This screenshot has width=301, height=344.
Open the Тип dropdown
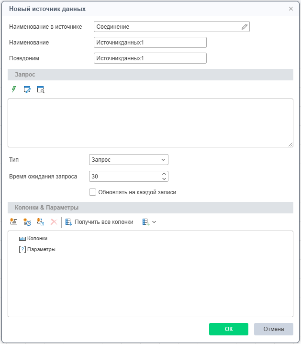[128, 159]
